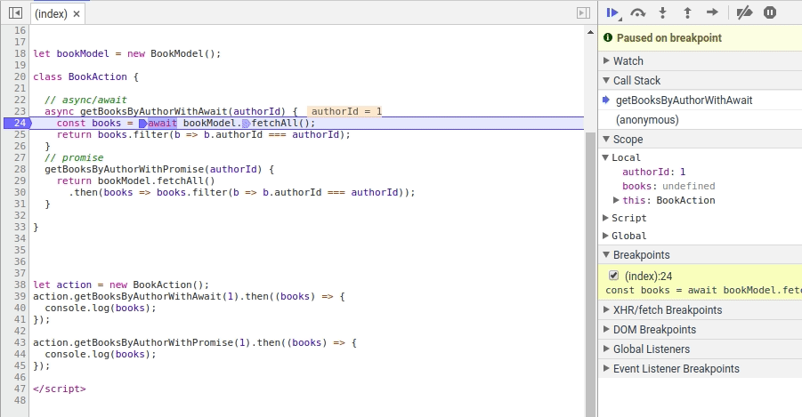Expand the Global scope
The height and width of the screenshot is (417, 802).
pyautogui.click(x=628, y=236)
